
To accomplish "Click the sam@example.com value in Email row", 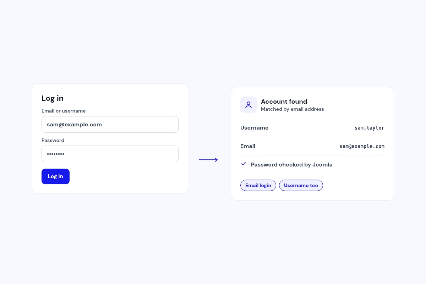I will [x=362, y=146].
